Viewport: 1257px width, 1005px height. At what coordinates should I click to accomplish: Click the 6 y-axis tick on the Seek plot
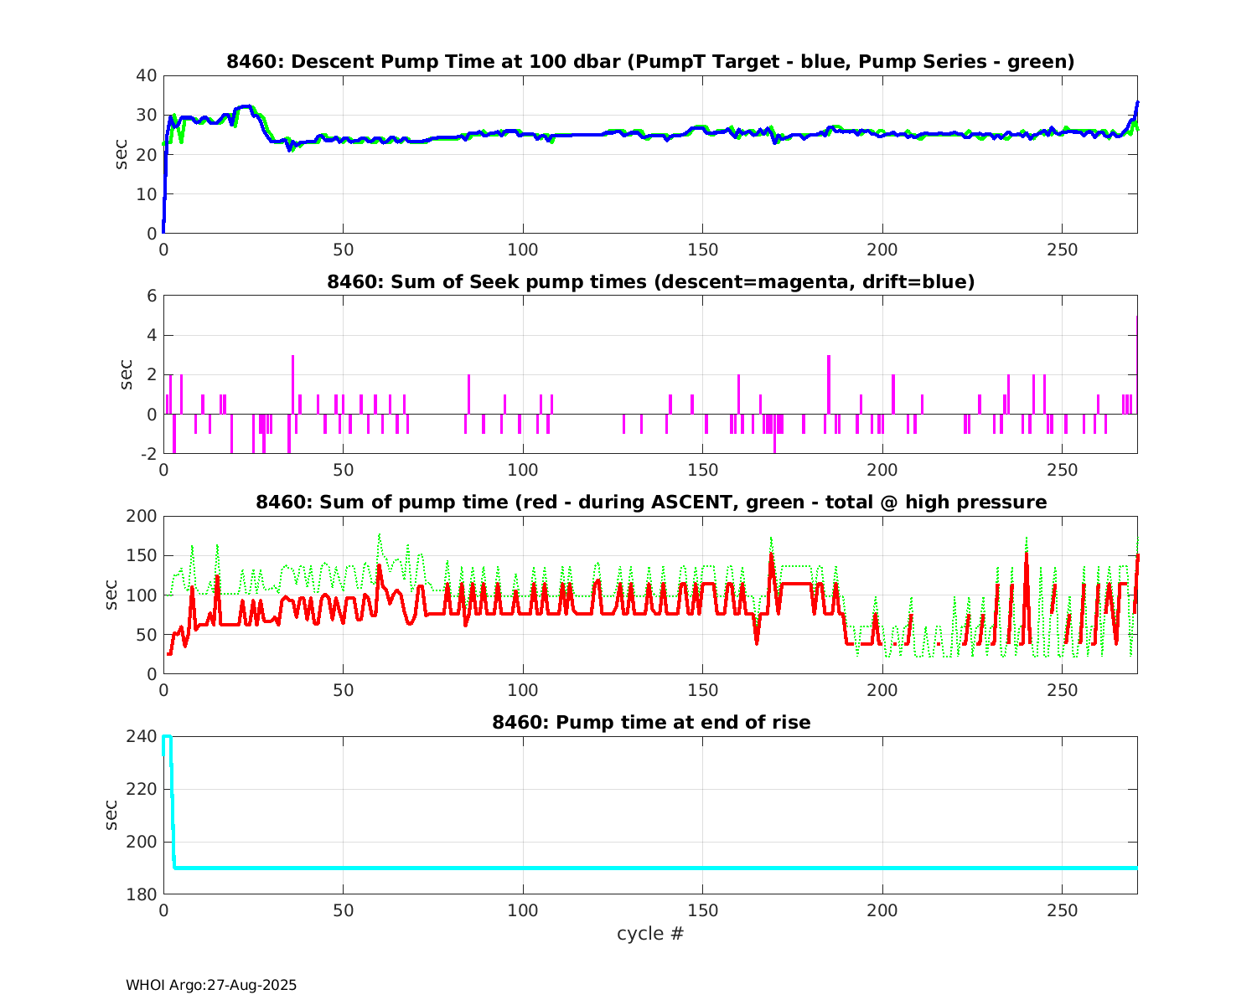(x=152, y=296)
